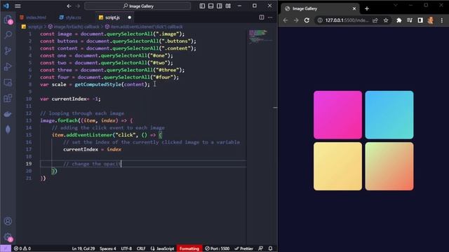Change the UTF-8 file encoding
Screen dimensions: 449x252
126,248
